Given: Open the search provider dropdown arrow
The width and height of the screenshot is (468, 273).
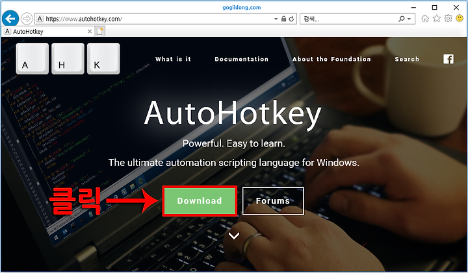Looking at the screenshot, I should 409,19.
